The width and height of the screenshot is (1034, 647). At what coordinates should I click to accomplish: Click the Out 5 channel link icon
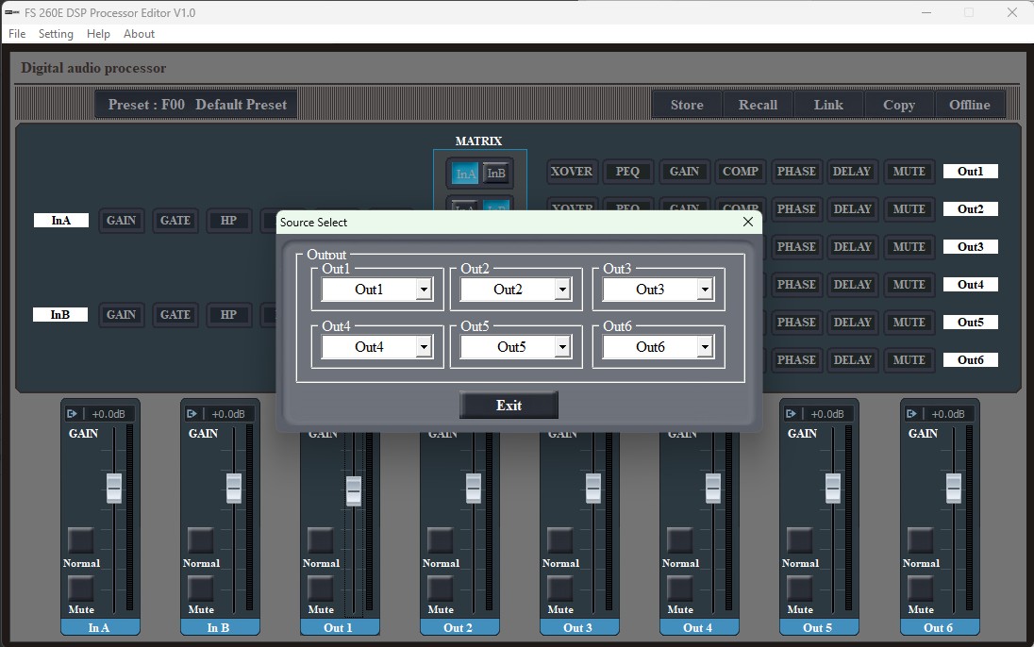click(x=791, y=414)
